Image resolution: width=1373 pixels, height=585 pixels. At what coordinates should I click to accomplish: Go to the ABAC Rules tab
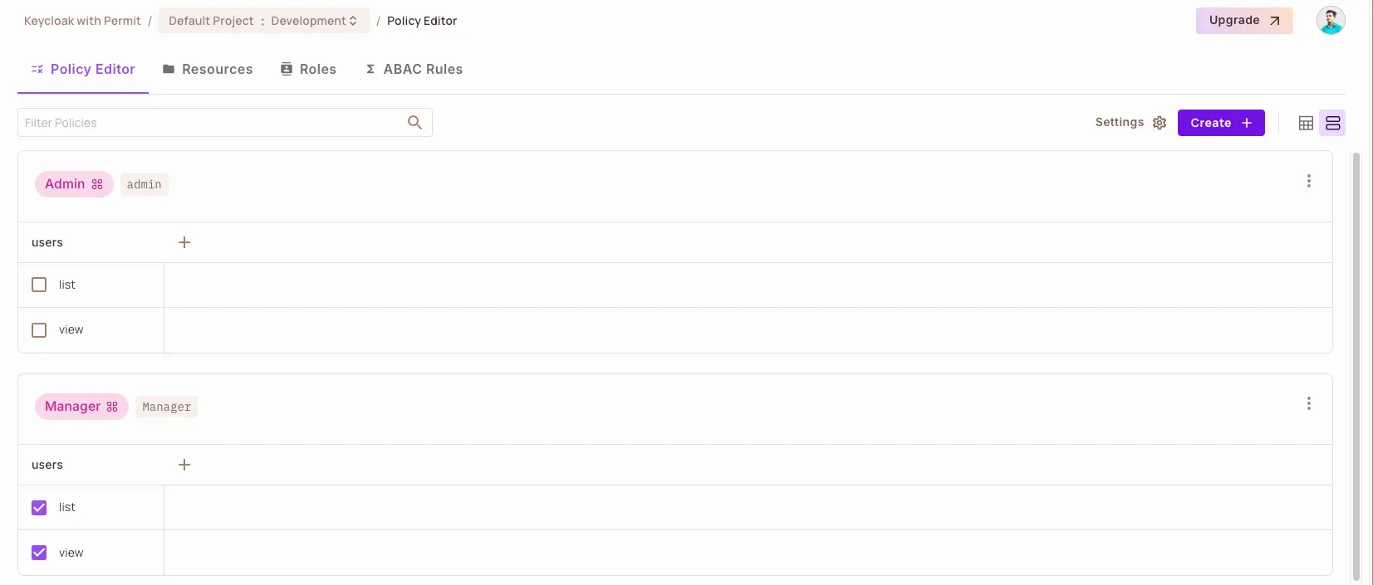pyautogui.click(x=414, y=70)
